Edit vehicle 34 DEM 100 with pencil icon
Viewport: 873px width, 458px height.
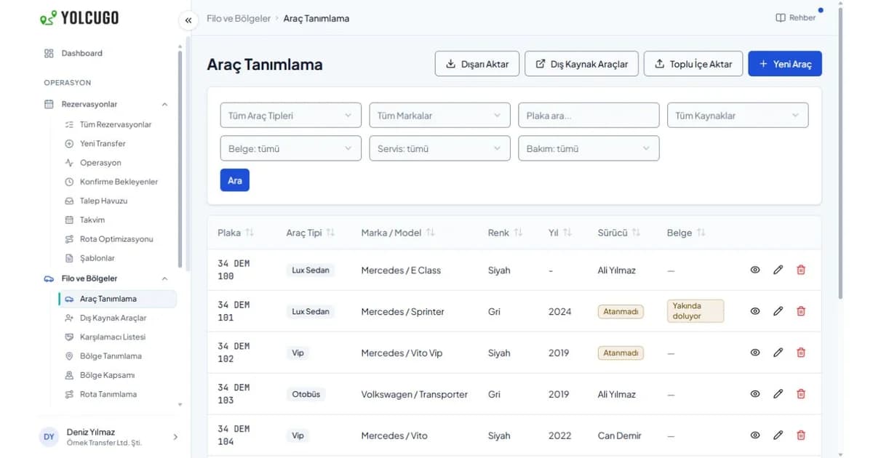[x=778, y=270]
